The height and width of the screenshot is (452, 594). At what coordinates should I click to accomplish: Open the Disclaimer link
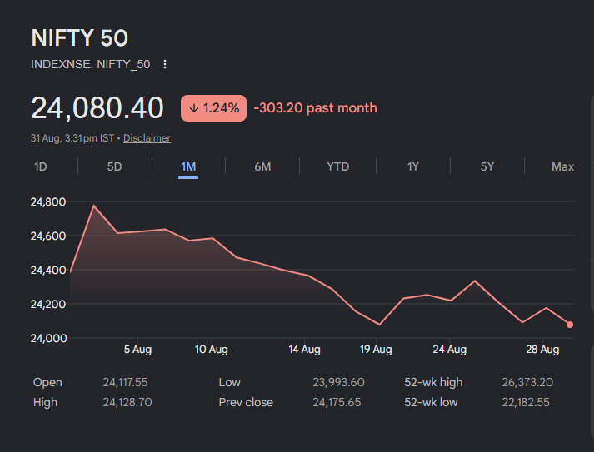(x=147, y=138)
